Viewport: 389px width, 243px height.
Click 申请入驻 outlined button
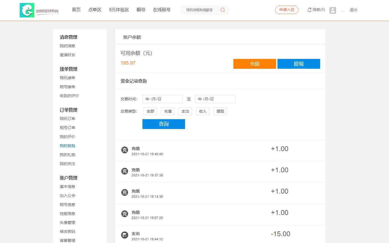coord(287,10)
